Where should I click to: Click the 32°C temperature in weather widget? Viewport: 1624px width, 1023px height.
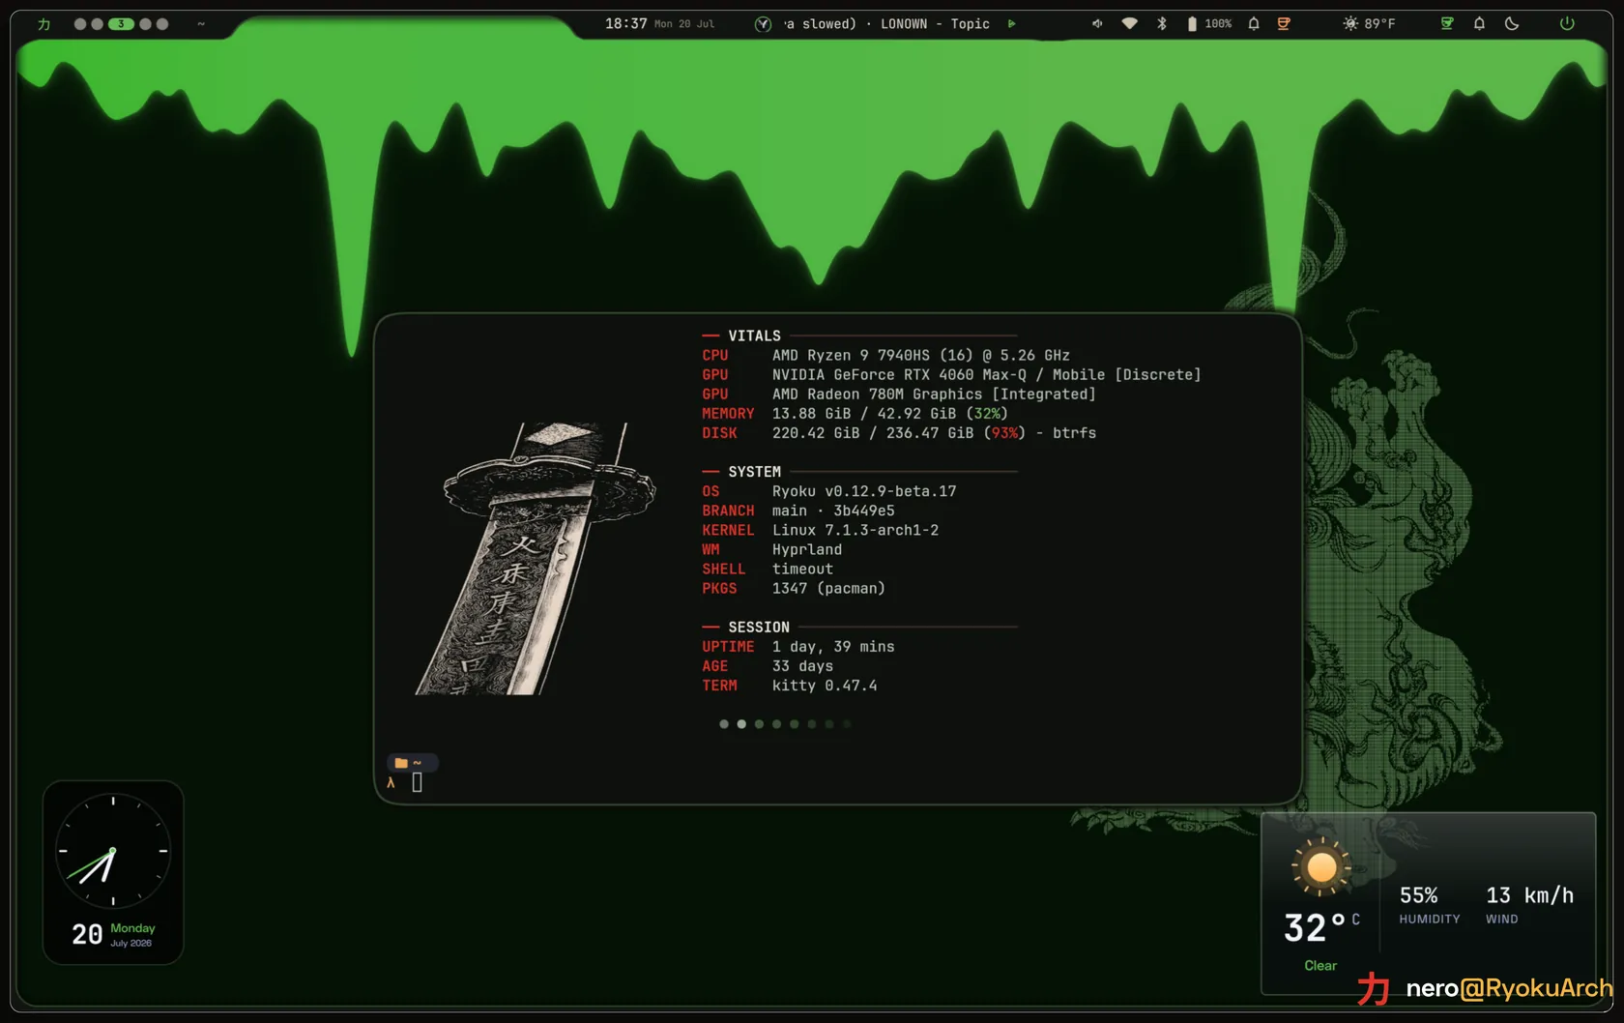coord(1321,928)
